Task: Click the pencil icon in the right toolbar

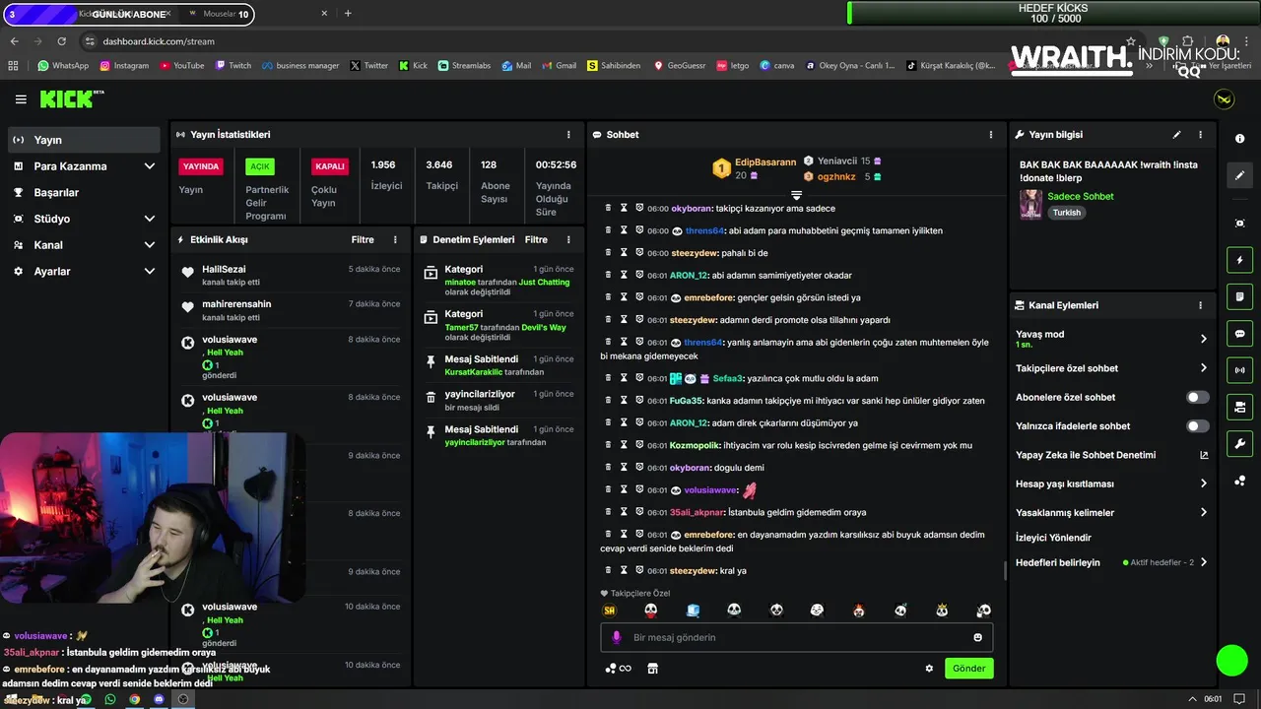Action: [1239, 175]
